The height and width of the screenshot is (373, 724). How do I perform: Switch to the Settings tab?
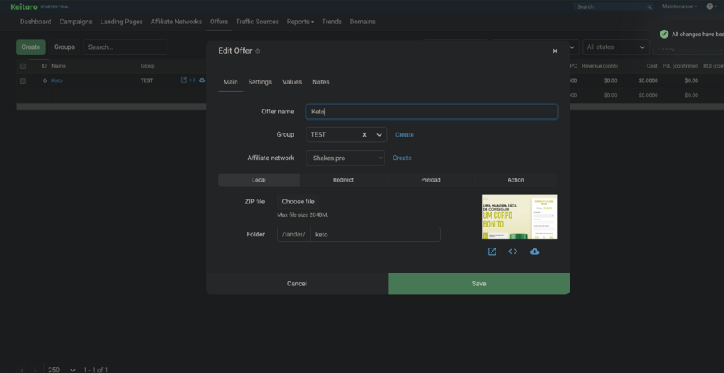260,82
